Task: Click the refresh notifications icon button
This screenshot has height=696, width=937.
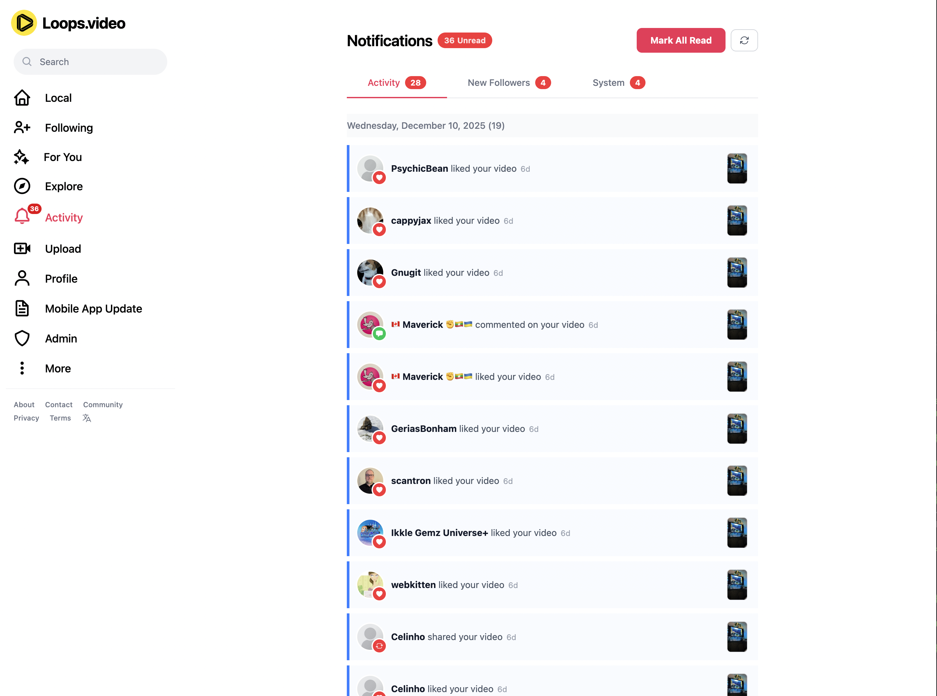Action: pos(744,40)
